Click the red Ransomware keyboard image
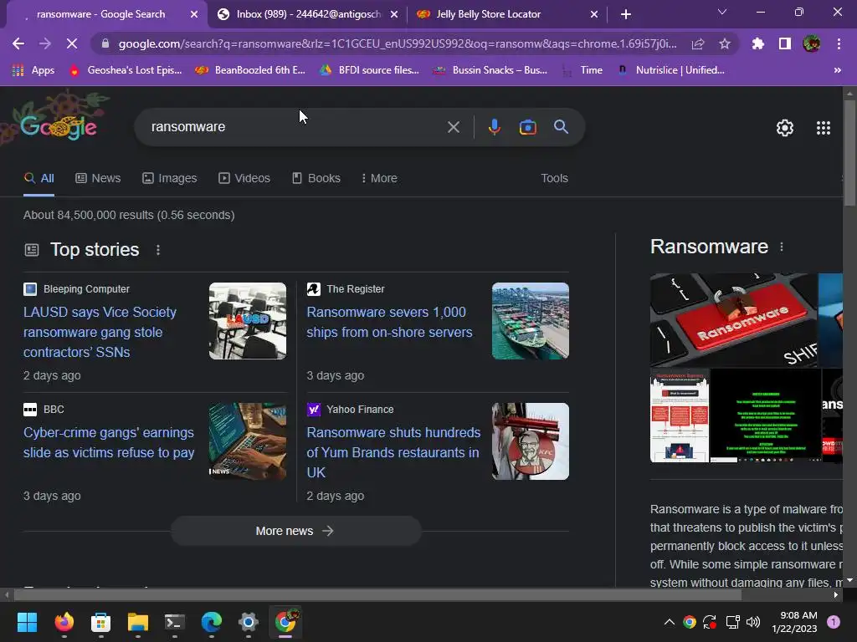This screenshot has width=857, height=642. (733, 320)
